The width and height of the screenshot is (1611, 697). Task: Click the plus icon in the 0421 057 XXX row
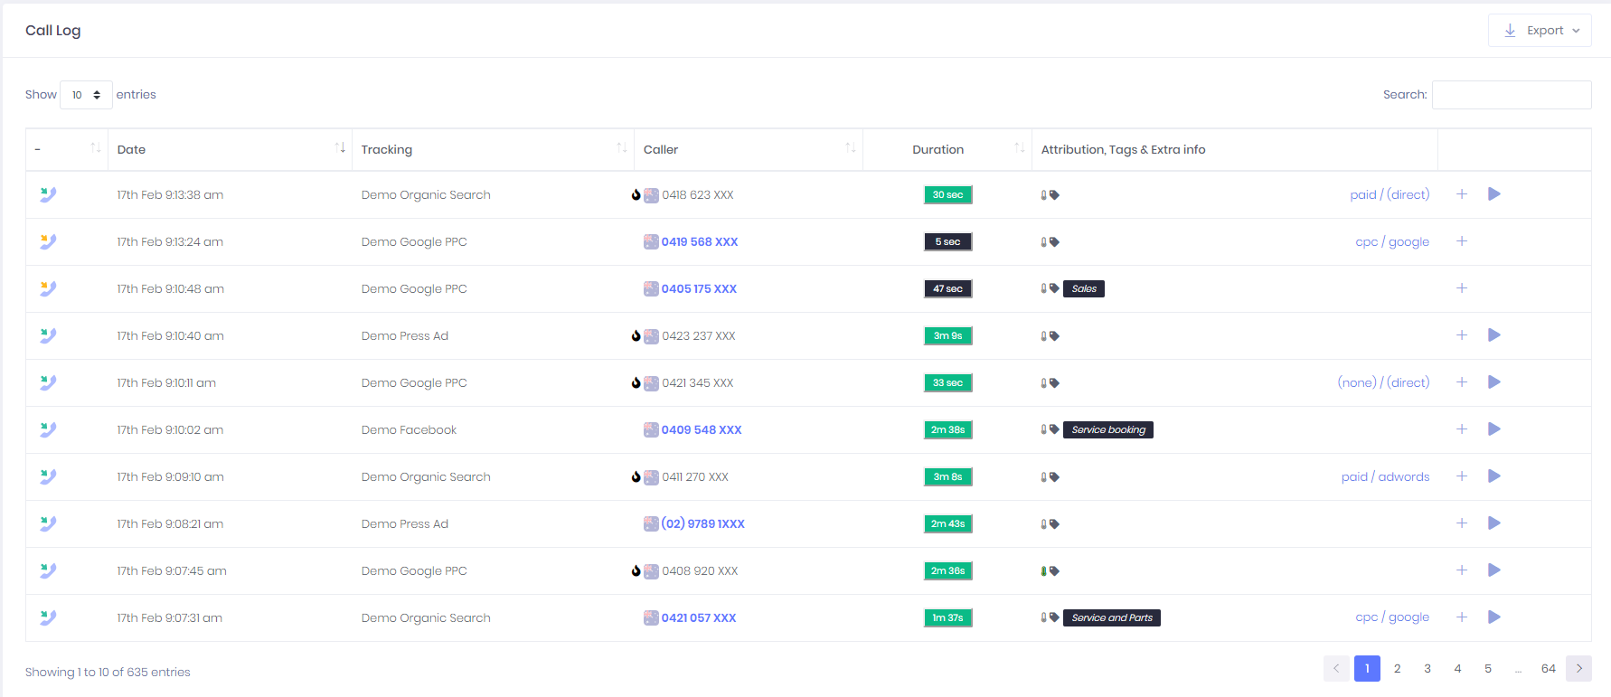tap(1462, 617)
